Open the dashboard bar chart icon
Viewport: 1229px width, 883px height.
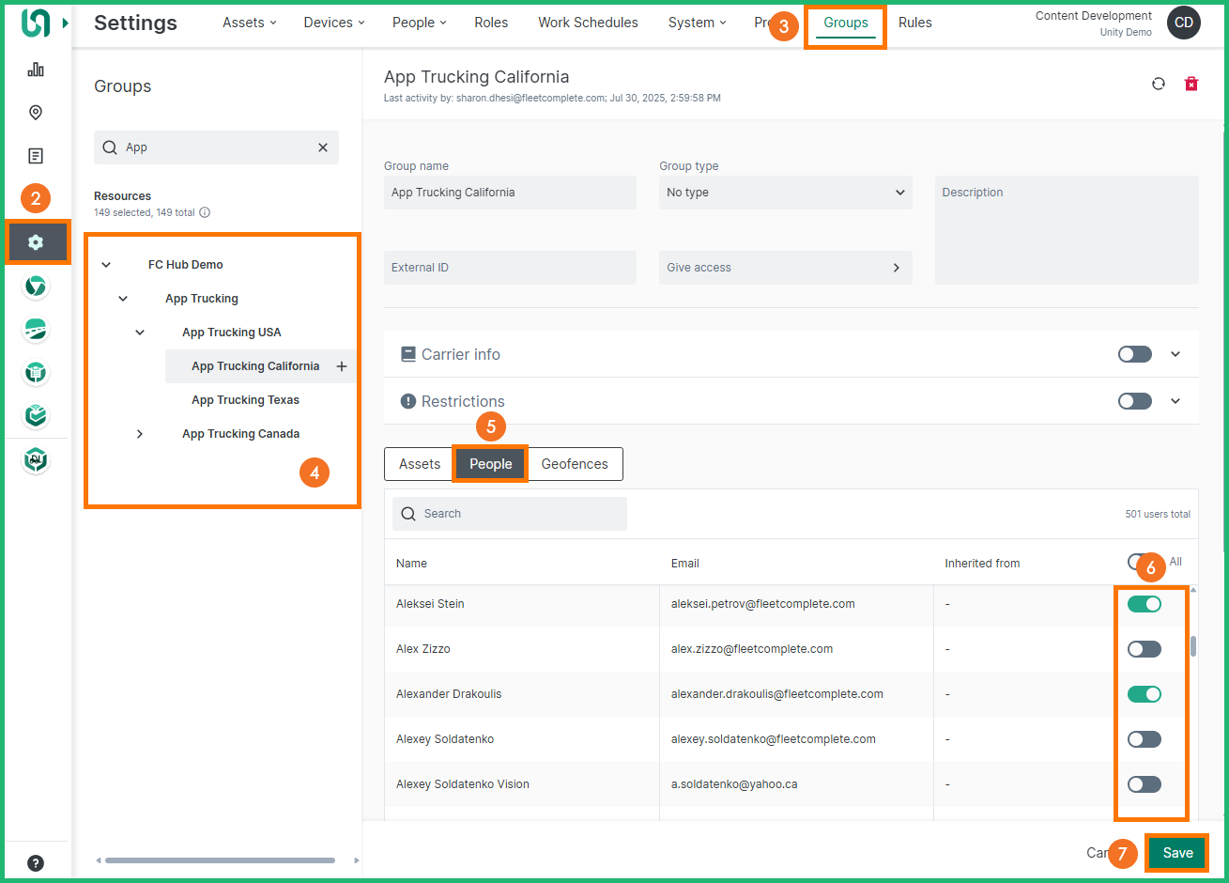[x=36, y=70]
